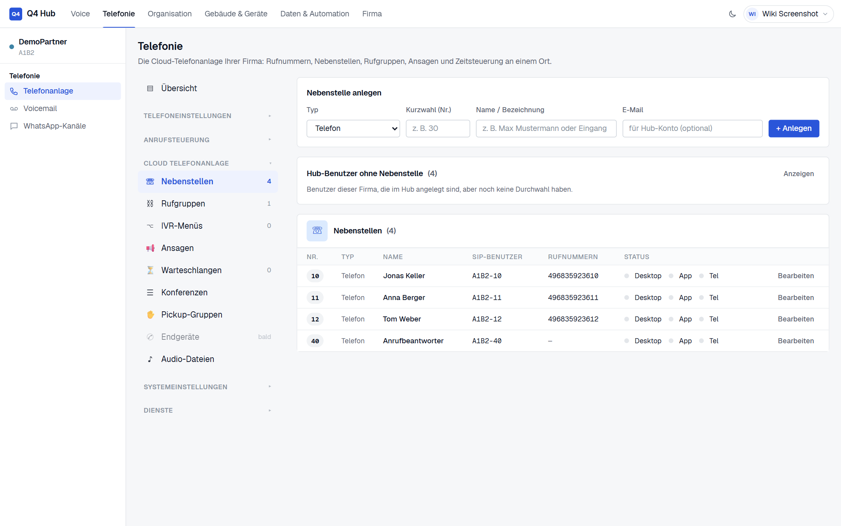Switch to the Voice tab

coord(80,14)
